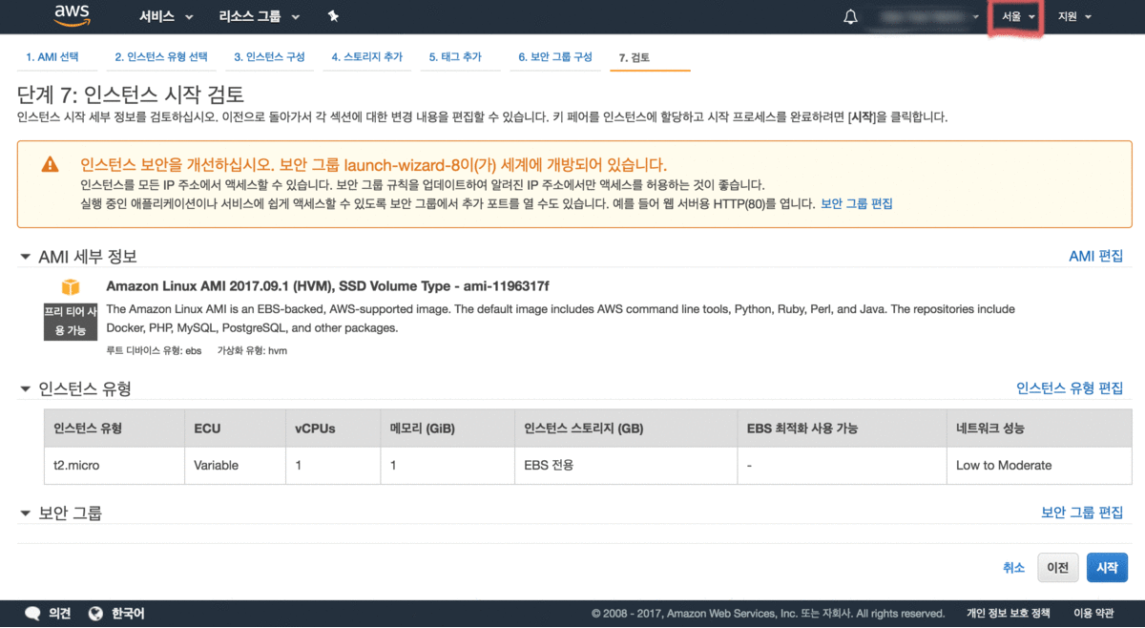Screen dimensions: 1145x628
Task: Open the 이용 약관 footer link
Action: coord(1093,614)
